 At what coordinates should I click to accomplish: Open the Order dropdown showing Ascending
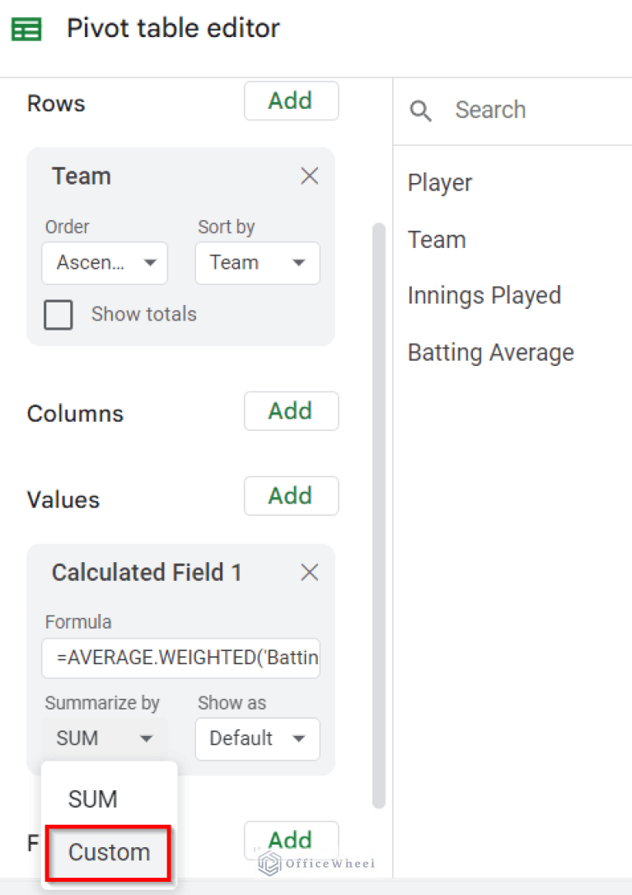tap(105, 263)
